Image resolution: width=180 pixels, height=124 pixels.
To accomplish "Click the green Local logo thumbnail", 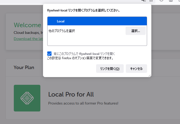I will [27, 98].
